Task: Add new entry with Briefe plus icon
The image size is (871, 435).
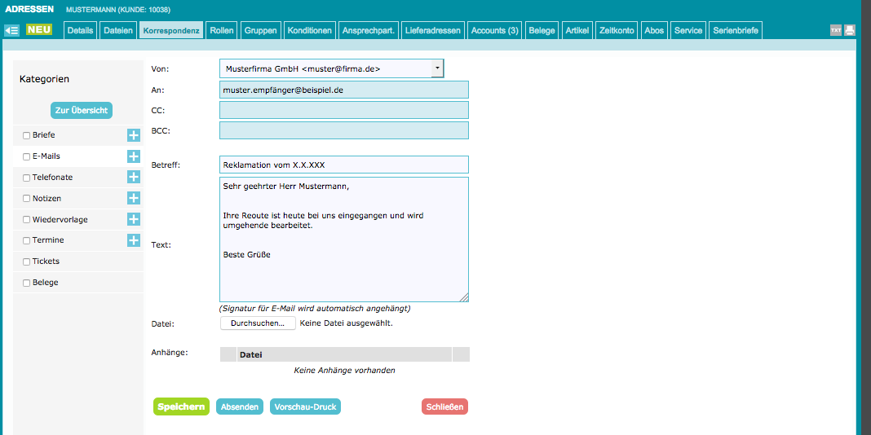Action: (133, 135)
